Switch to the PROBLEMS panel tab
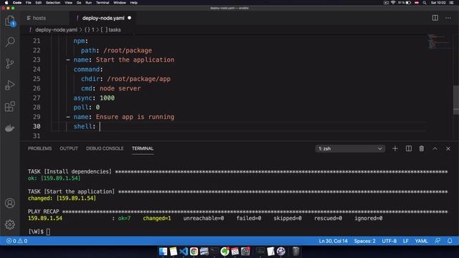Image resolution: width=459 pixels, height=258 pixels. [x=39, y=148]
